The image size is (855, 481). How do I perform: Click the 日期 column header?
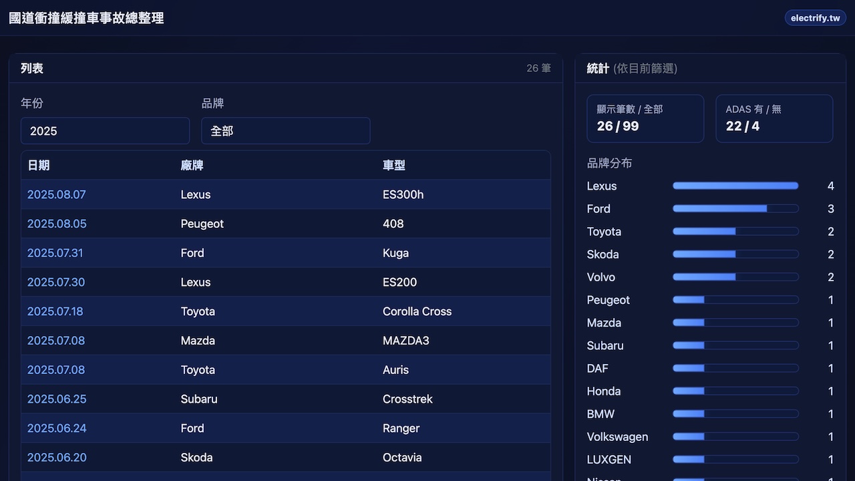tap(39, 165)
